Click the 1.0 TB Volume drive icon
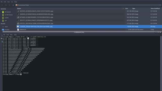This screenshot has height=91, width=162. pos(3,15)
